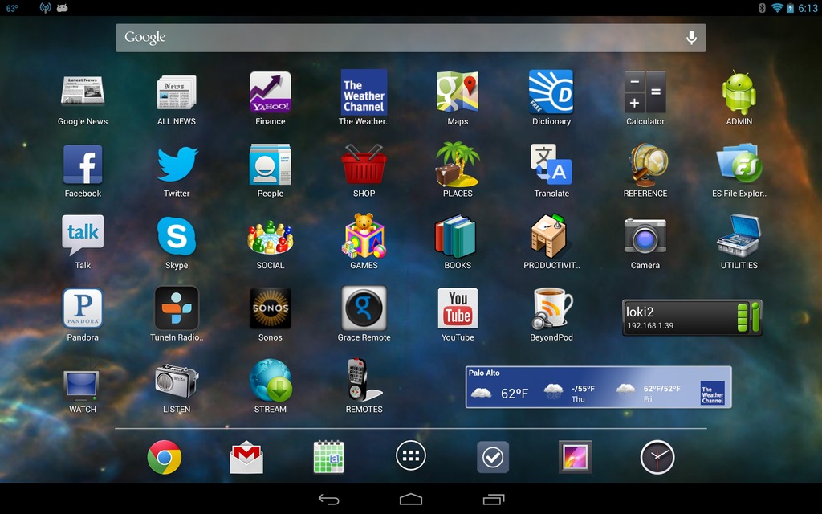Screen dimensions: 822x514
Task: Open the Gallery app in dock
Action: (x=575, y=457)
